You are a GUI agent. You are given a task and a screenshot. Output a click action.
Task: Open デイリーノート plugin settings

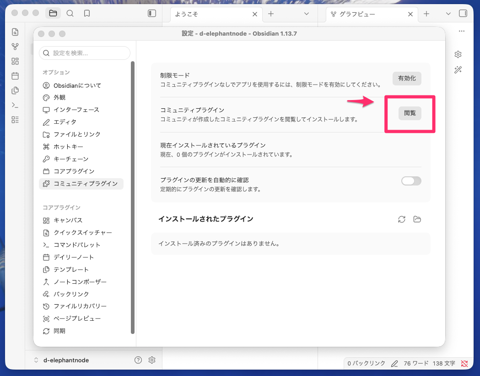pyautogui.click(x=81, y=257)
